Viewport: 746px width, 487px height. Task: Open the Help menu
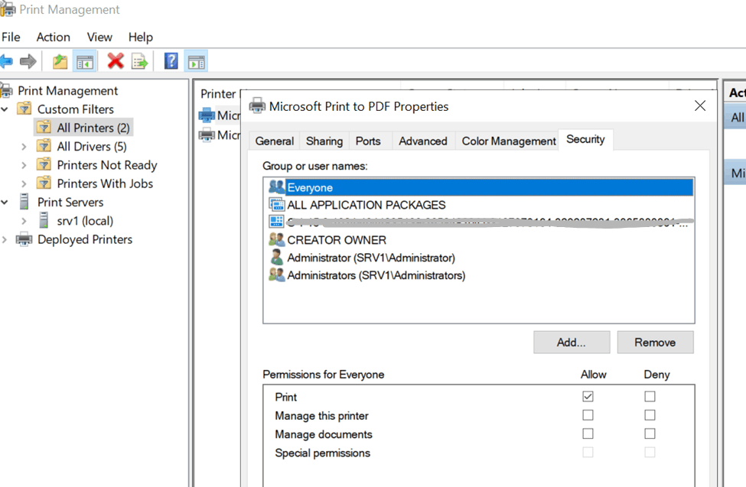[x=141, y=37]
